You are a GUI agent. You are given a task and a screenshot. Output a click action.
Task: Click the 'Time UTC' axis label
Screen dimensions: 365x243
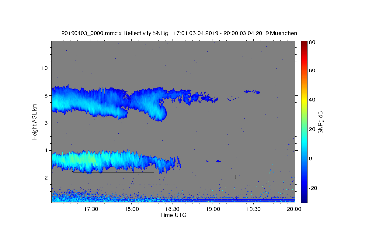(x=173, y=215)
